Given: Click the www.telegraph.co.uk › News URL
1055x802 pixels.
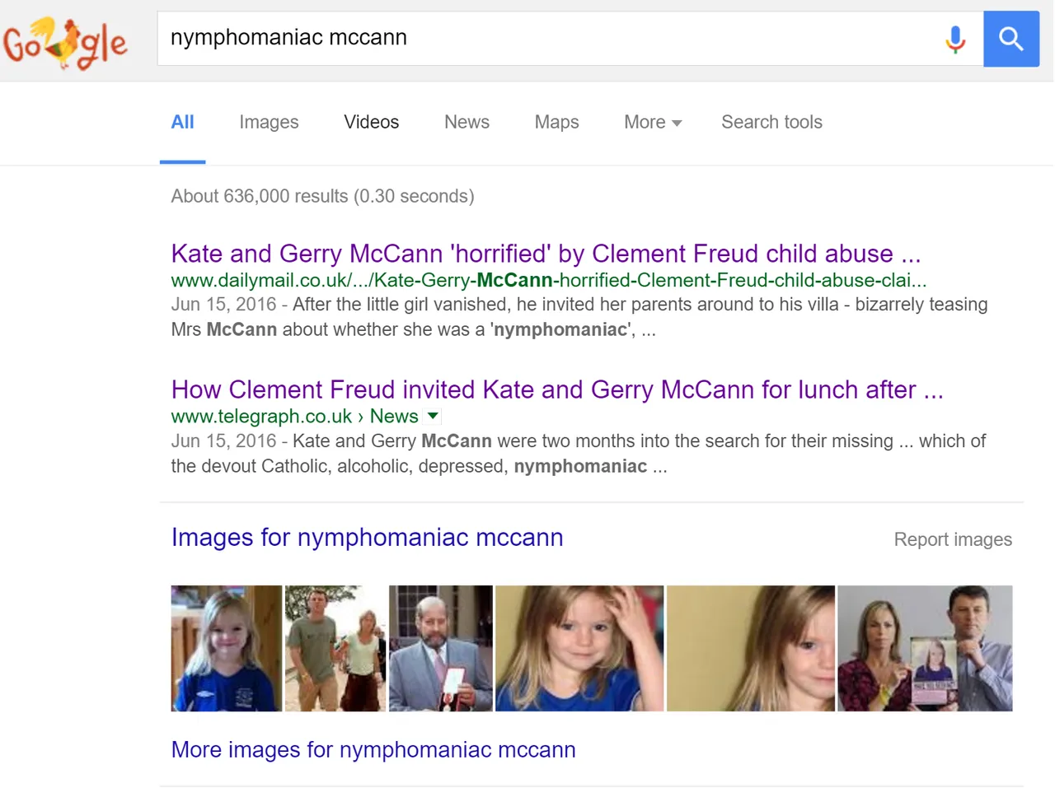Looking at the screenshot, I should (x=294, y=417).
